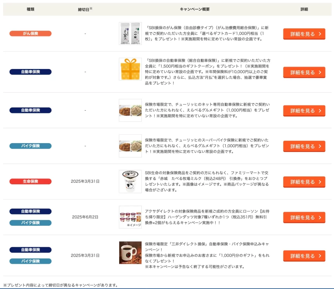Open 詳細を見る for the AXA Direct Häagen-Dazs campaign

pyautogui.click(x=304, y=217)
